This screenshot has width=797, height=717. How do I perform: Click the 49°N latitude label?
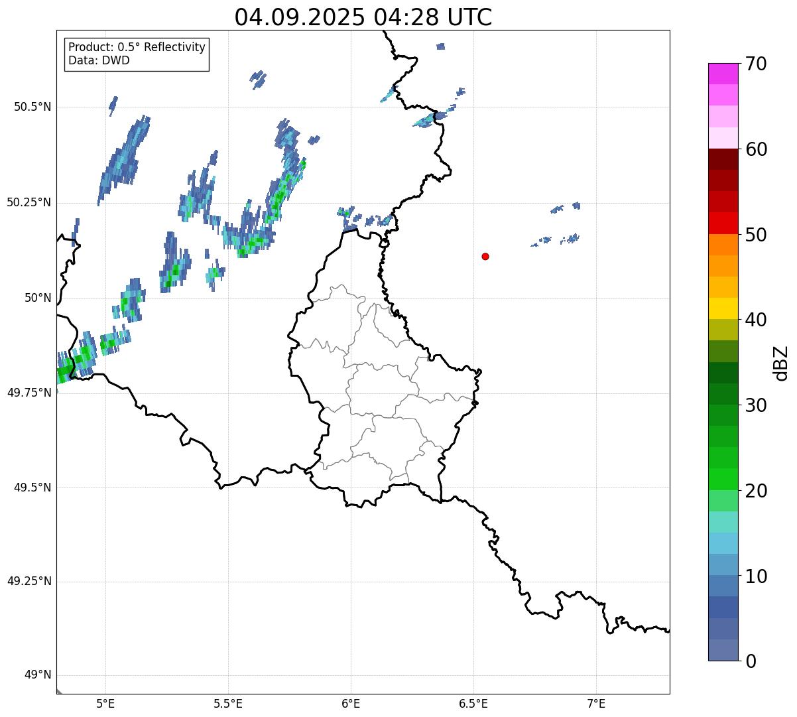pos(38,675)
